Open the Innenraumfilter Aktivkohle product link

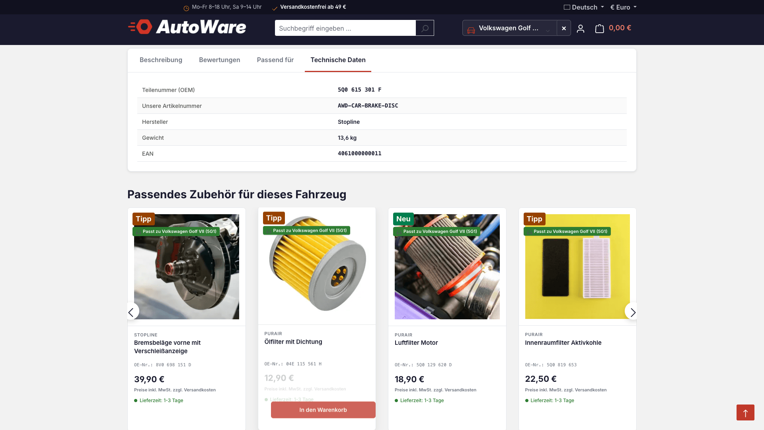point(563,343)
